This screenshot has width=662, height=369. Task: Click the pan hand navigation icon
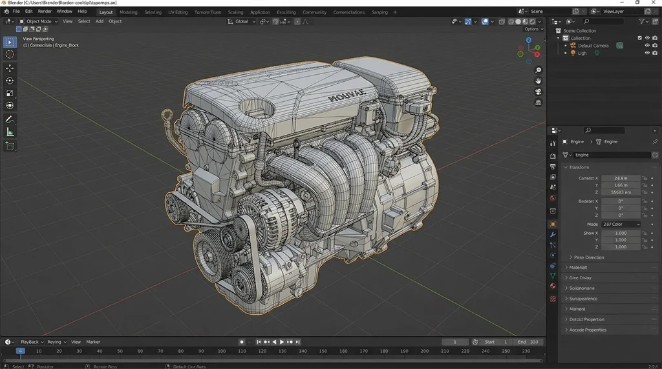coord(539,81)
